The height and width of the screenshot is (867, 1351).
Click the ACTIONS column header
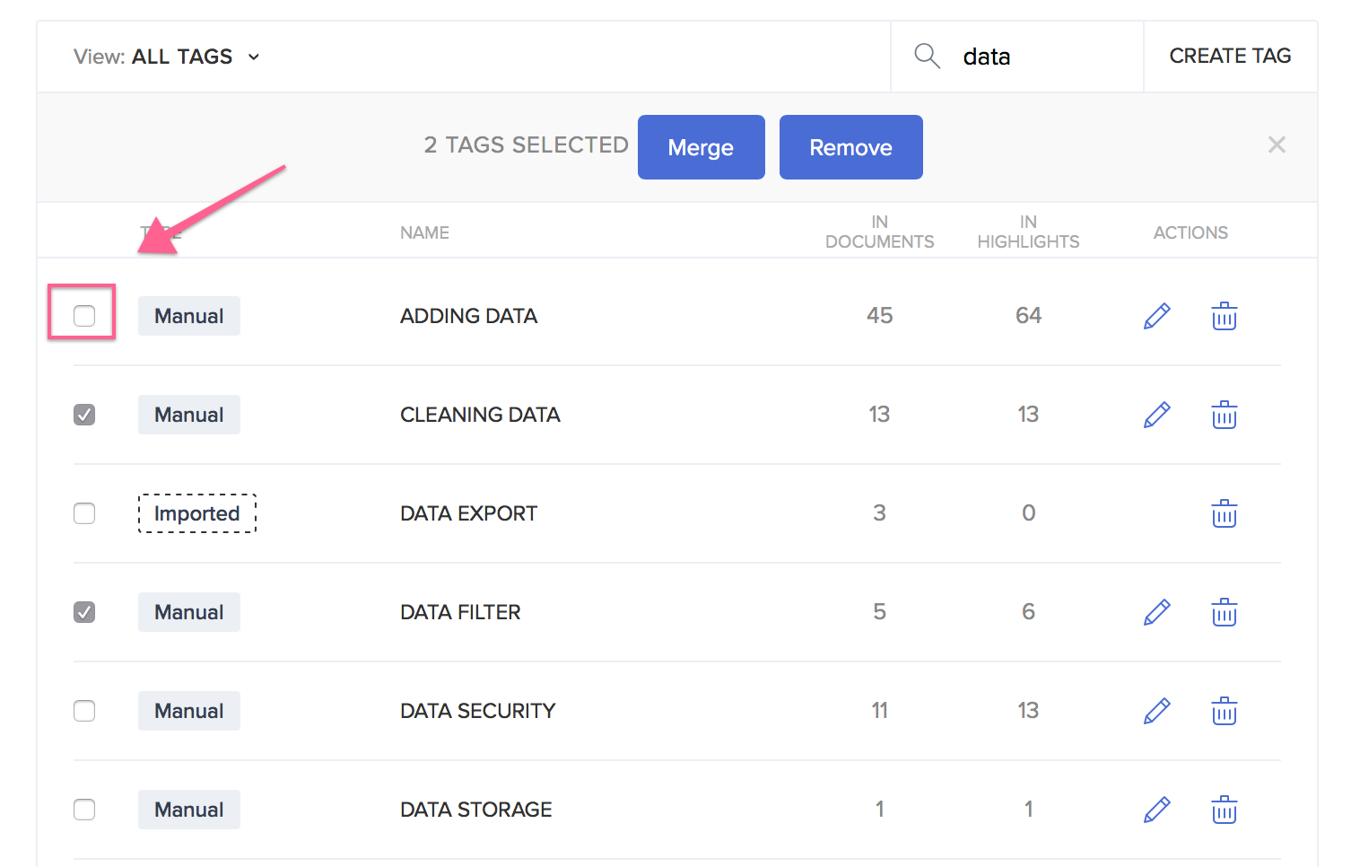pos(1190,232)
